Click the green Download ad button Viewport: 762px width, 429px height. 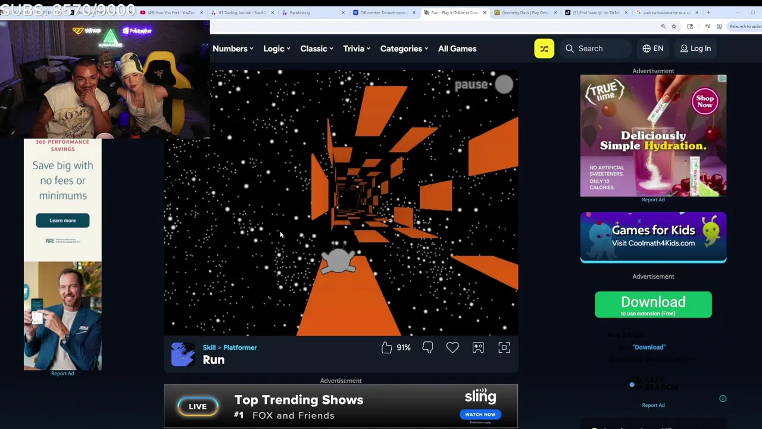point(653,304)
